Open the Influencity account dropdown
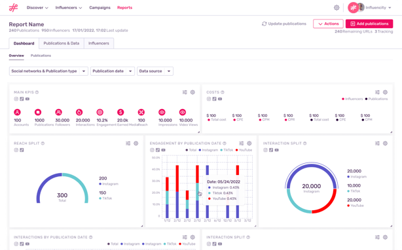 [x=378, y=8]
